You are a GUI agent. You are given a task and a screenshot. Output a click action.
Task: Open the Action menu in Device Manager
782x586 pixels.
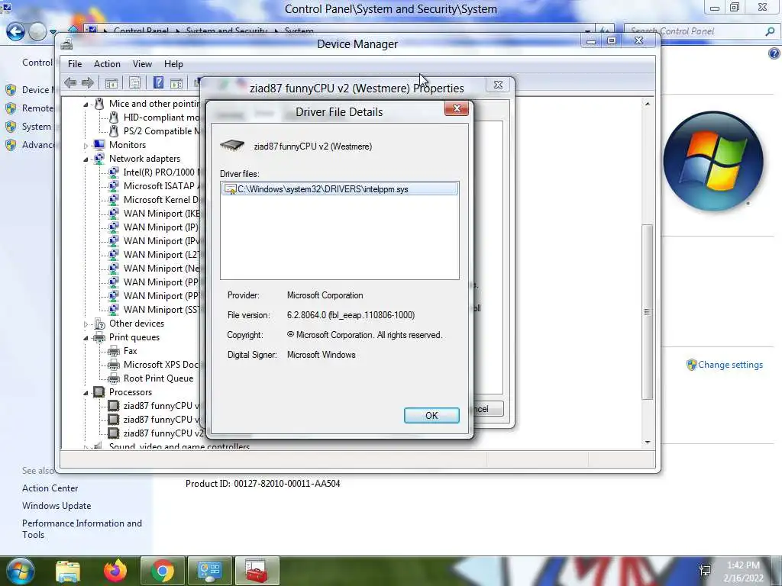(107, 64)
